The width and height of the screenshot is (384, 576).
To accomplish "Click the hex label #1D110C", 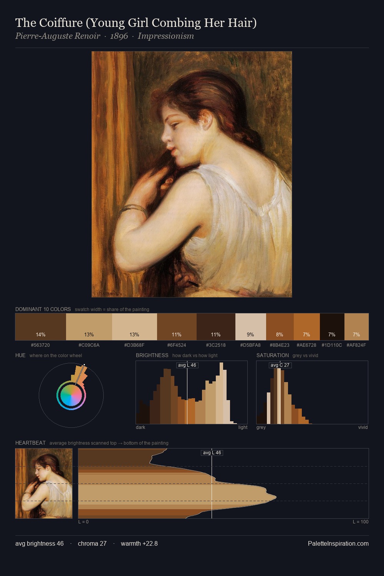I will pyautogui.click(x=332, y=345).
